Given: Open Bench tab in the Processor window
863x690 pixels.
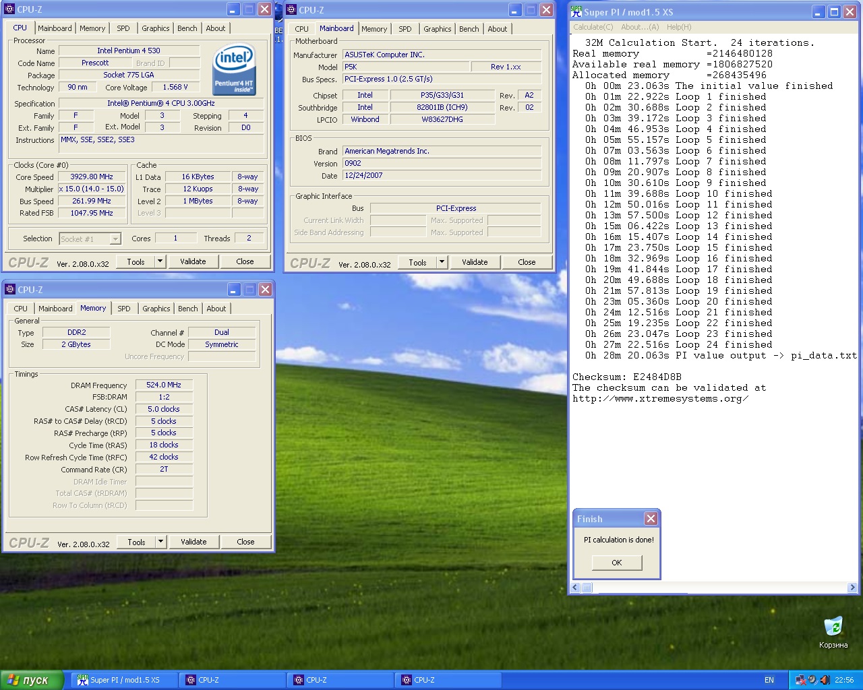Looking at the screenshot, I should pos(187,28).
